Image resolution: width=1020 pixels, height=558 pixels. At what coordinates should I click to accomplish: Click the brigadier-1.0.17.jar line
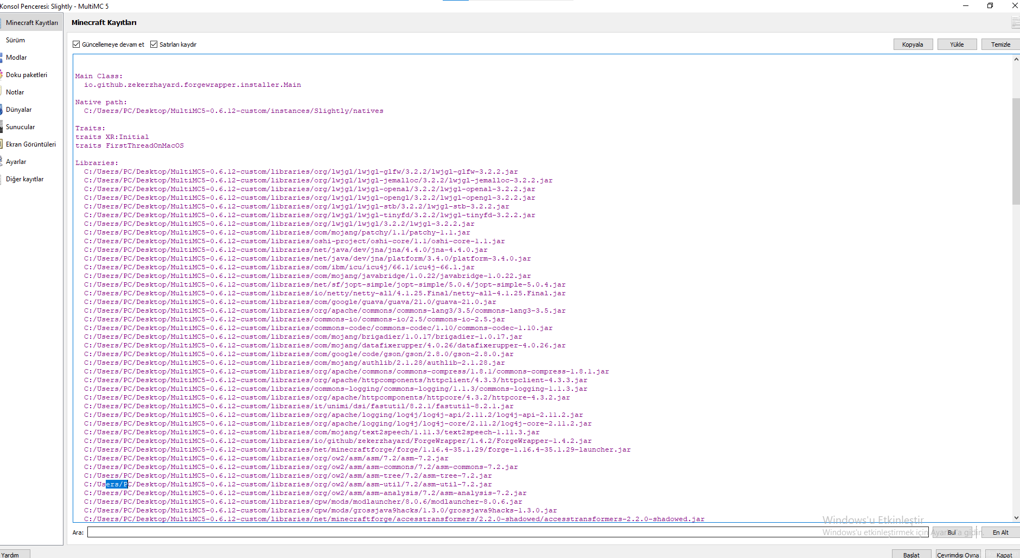point(303,337)
